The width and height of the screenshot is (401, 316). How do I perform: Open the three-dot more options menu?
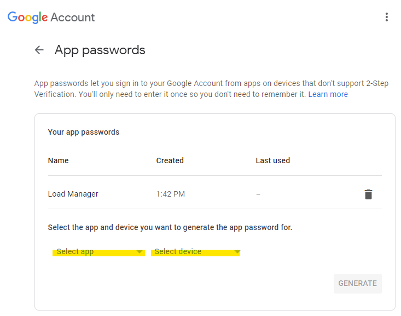pyautogui.click(x=386, y=17)
